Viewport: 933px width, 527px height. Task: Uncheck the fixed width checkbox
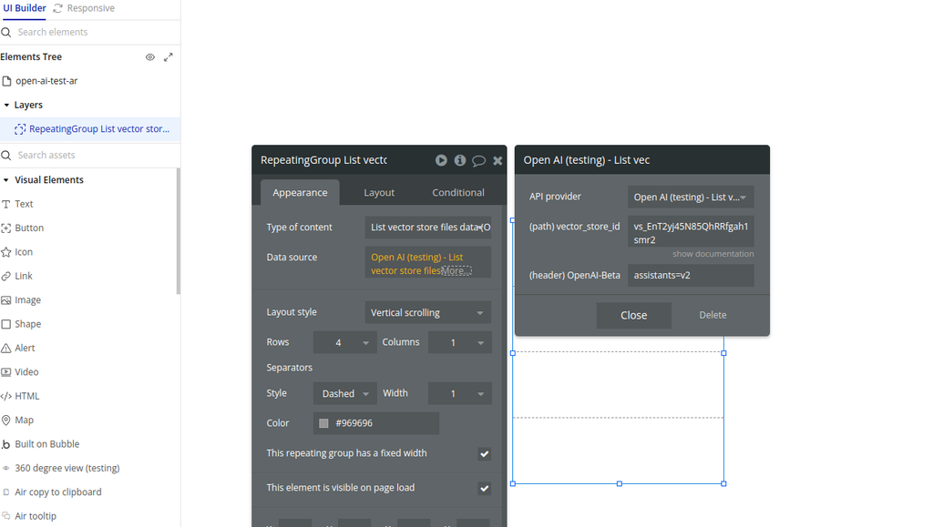click(484, 454)
